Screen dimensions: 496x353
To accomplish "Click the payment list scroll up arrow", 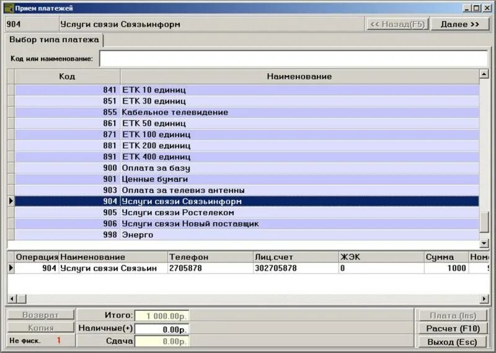I will point(484,74).
